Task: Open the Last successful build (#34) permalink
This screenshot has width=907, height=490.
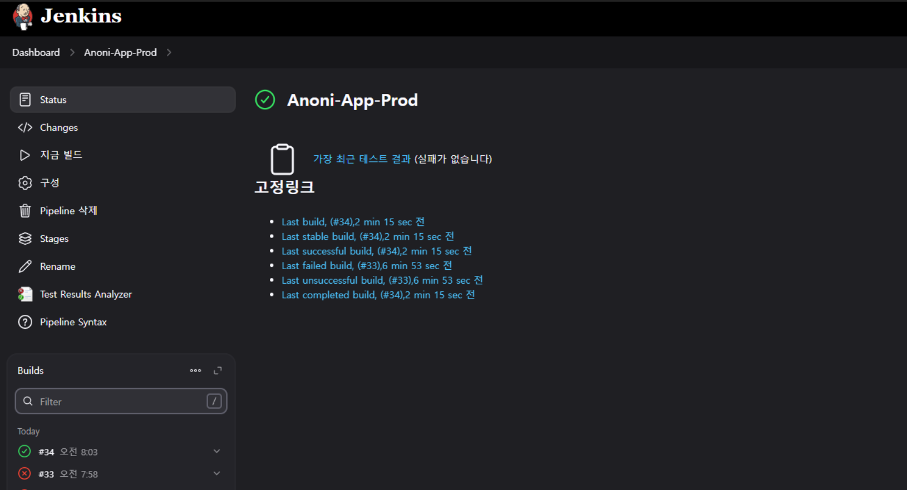Action: click(x=377, y=251)
